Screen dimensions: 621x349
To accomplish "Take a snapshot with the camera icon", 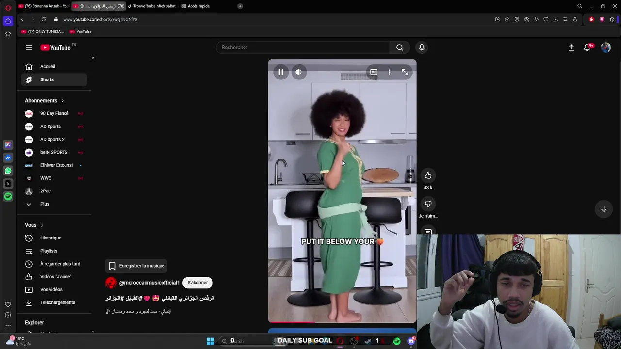I will (x=507, y=19).
